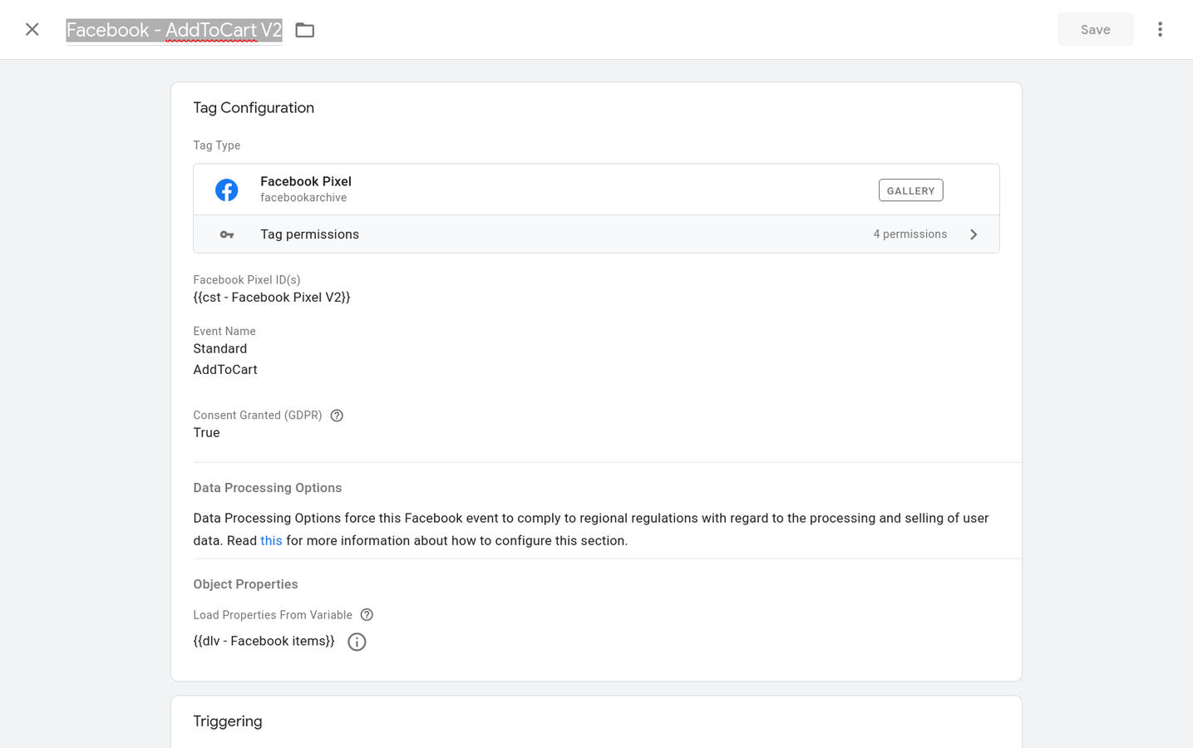Click the Facebook Pixel logo icon
The image size is (1193, 748).
[227, 190]
